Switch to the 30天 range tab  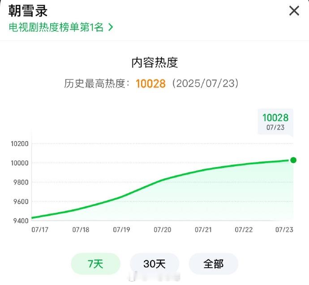coord(154,264)
